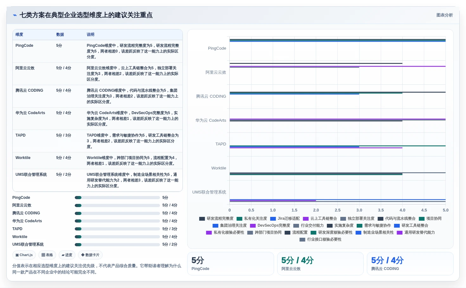Select the 表格 chip
This screenshot has height=288, width=466.
click(x=47, y=255)
